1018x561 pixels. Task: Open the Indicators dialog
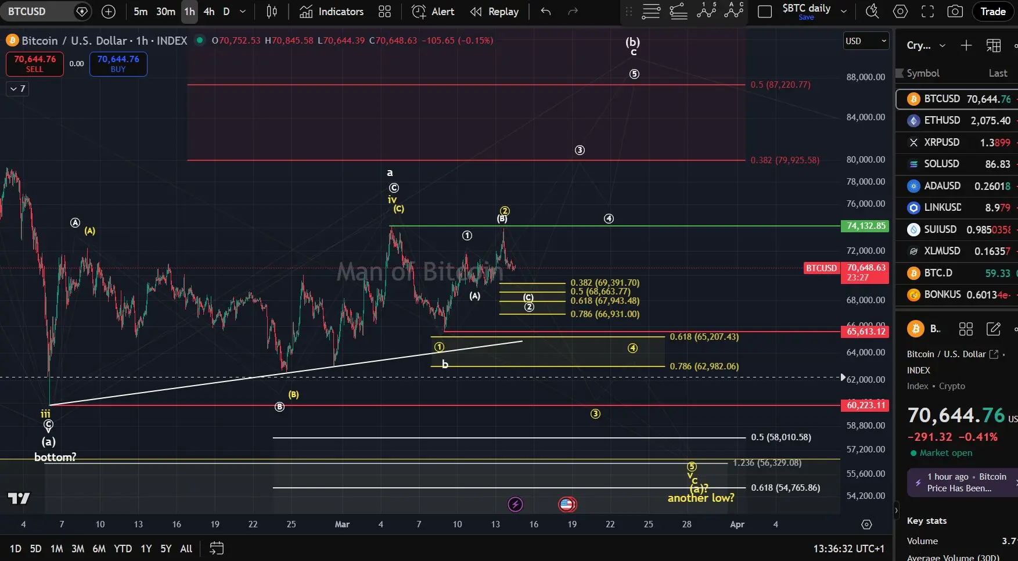pyautogui.click(x=332, y=12)
